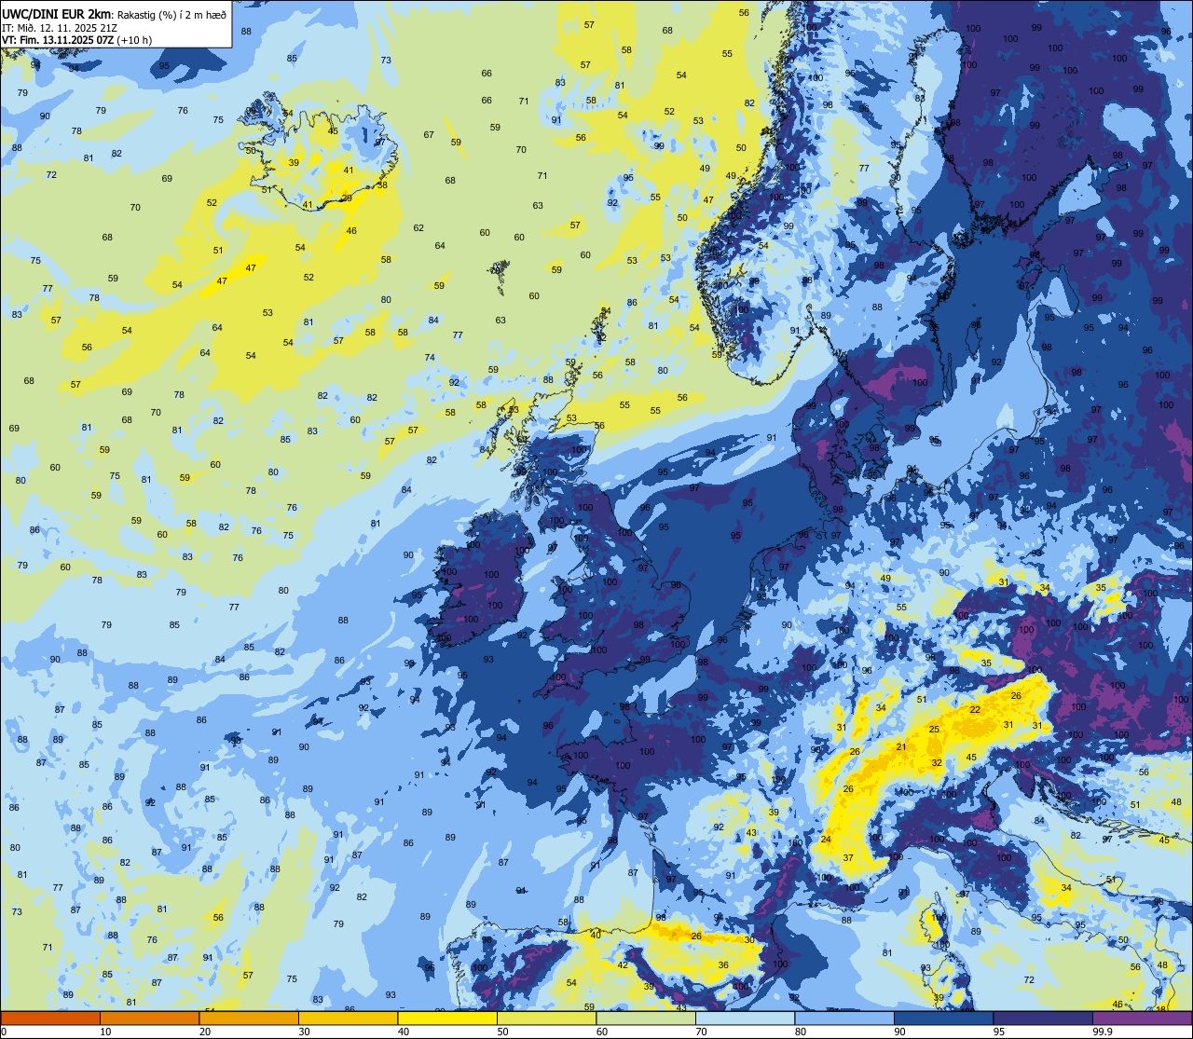The width and height of the screenshot is (1193, 1039).
Task: Click the humidity value 32 on the map
Action: [937, 762]
